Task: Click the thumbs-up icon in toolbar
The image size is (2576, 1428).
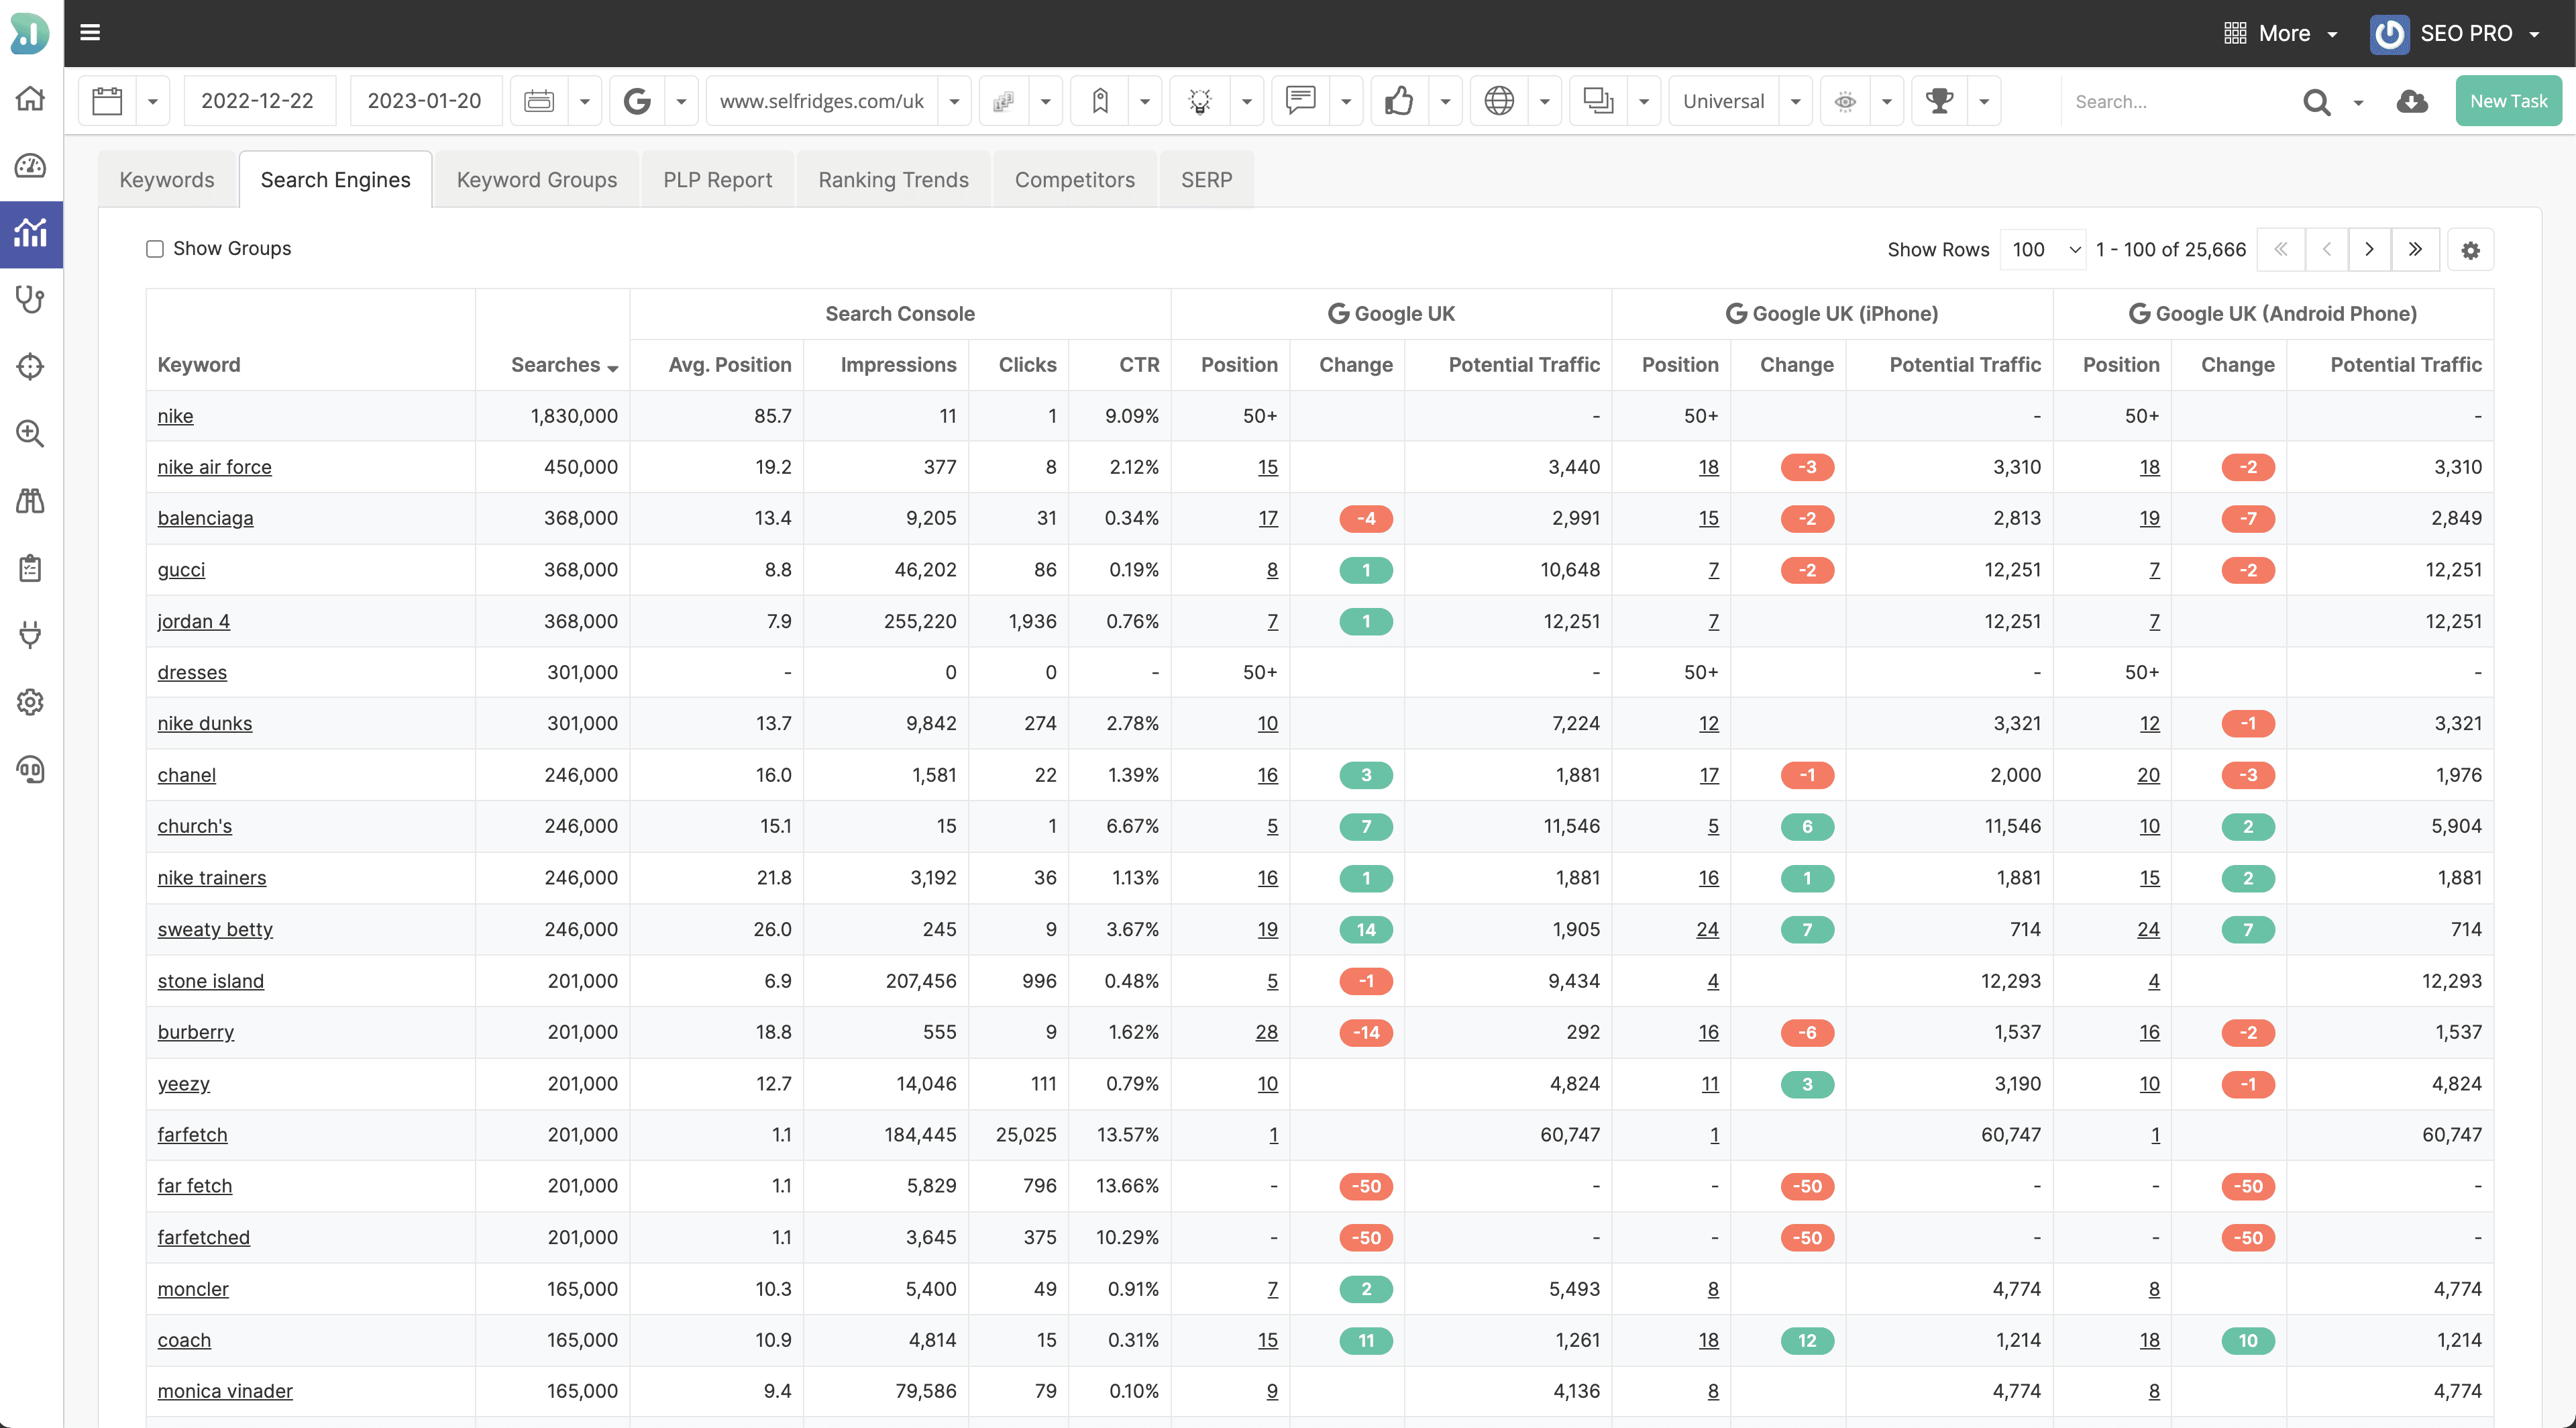Action: pos(1399,101)
